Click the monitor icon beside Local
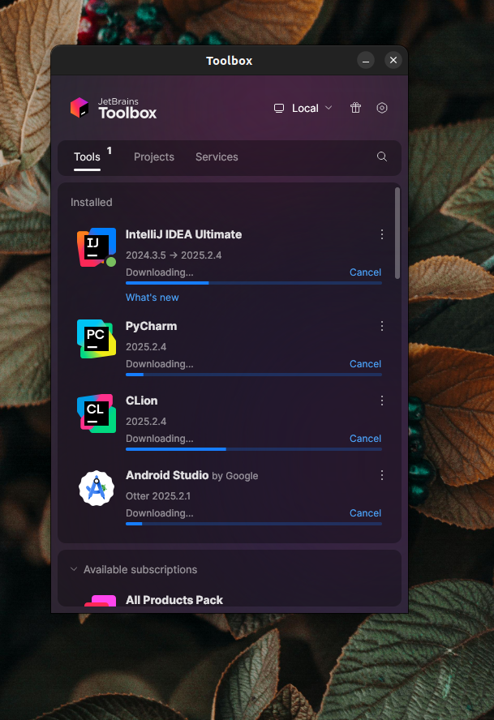Viewport: 494px width, 720px height. 279,109
